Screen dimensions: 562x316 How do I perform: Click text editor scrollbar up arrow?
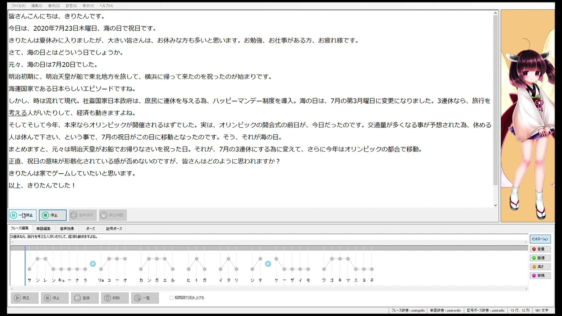495,13
